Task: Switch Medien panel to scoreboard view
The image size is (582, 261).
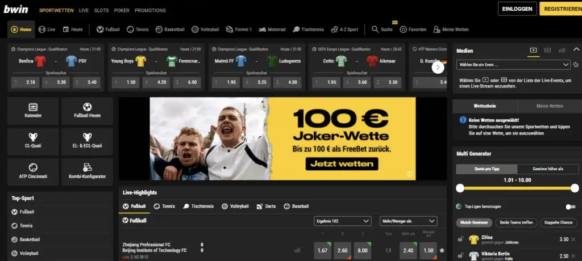Action: pyautogui.click(x=547, y=50)
